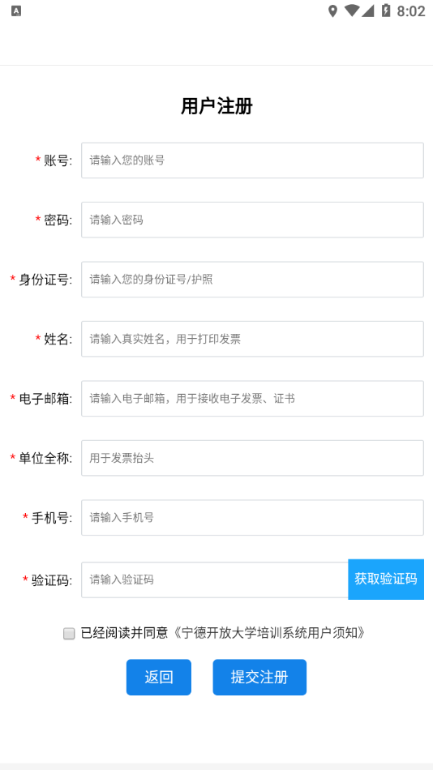The height and width of the screenshot is (770, 433).
Task: Focus the 验证码 input field
Action: click(x=215, y=580)
